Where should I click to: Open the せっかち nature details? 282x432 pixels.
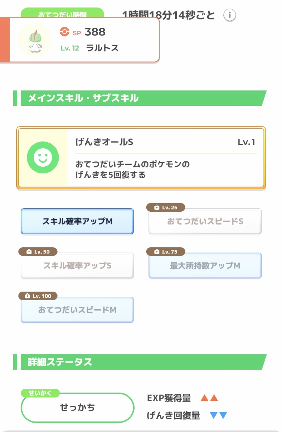point(77,408)
